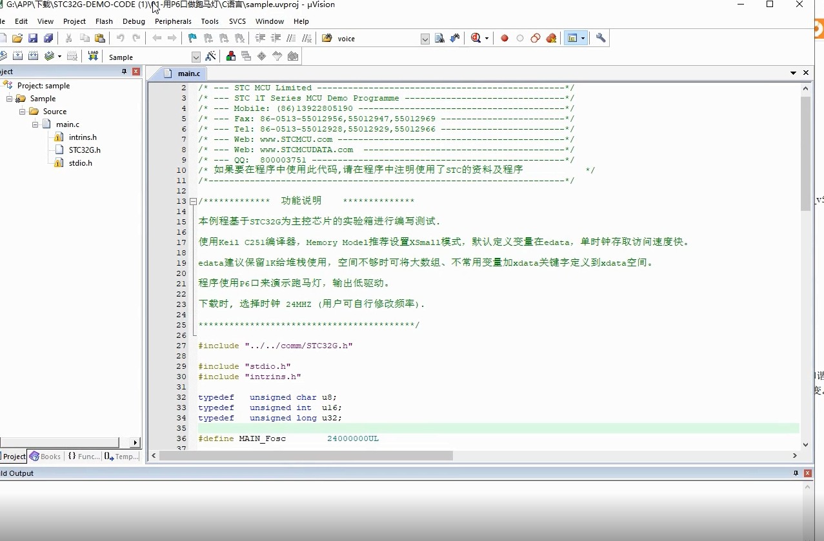Viewport: 824px width, 541px height.
Task: Start the debug session with the magnifier d icon
Action: [x=476, y=39]
